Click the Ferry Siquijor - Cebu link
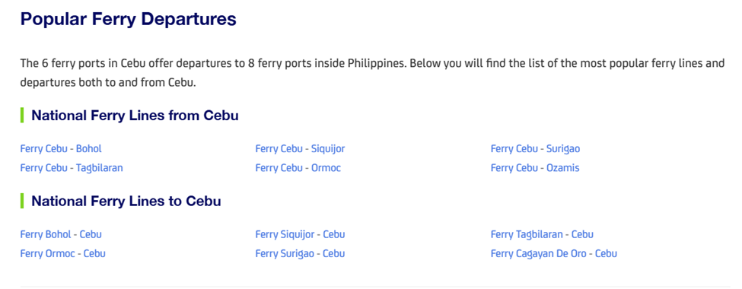 [300, 234]
